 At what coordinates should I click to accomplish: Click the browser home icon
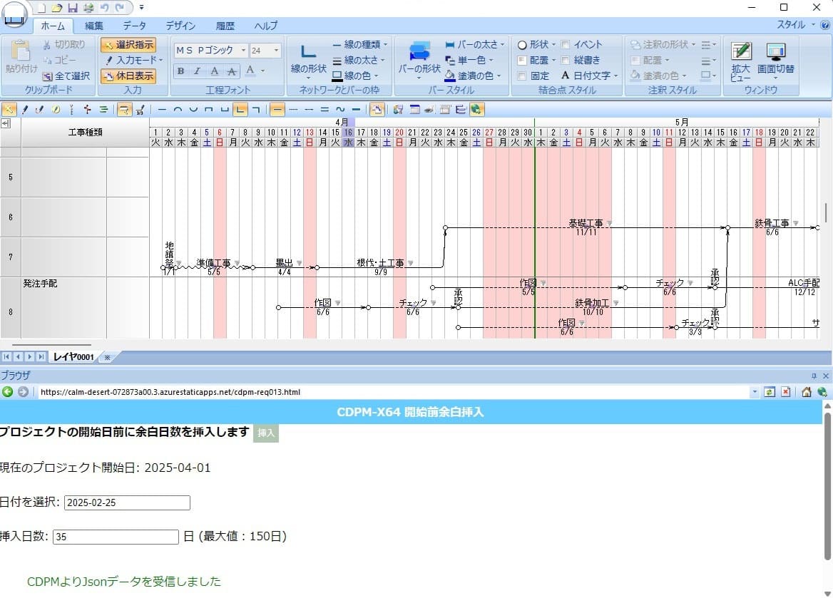pyautogui.click(x=807, y=392)
